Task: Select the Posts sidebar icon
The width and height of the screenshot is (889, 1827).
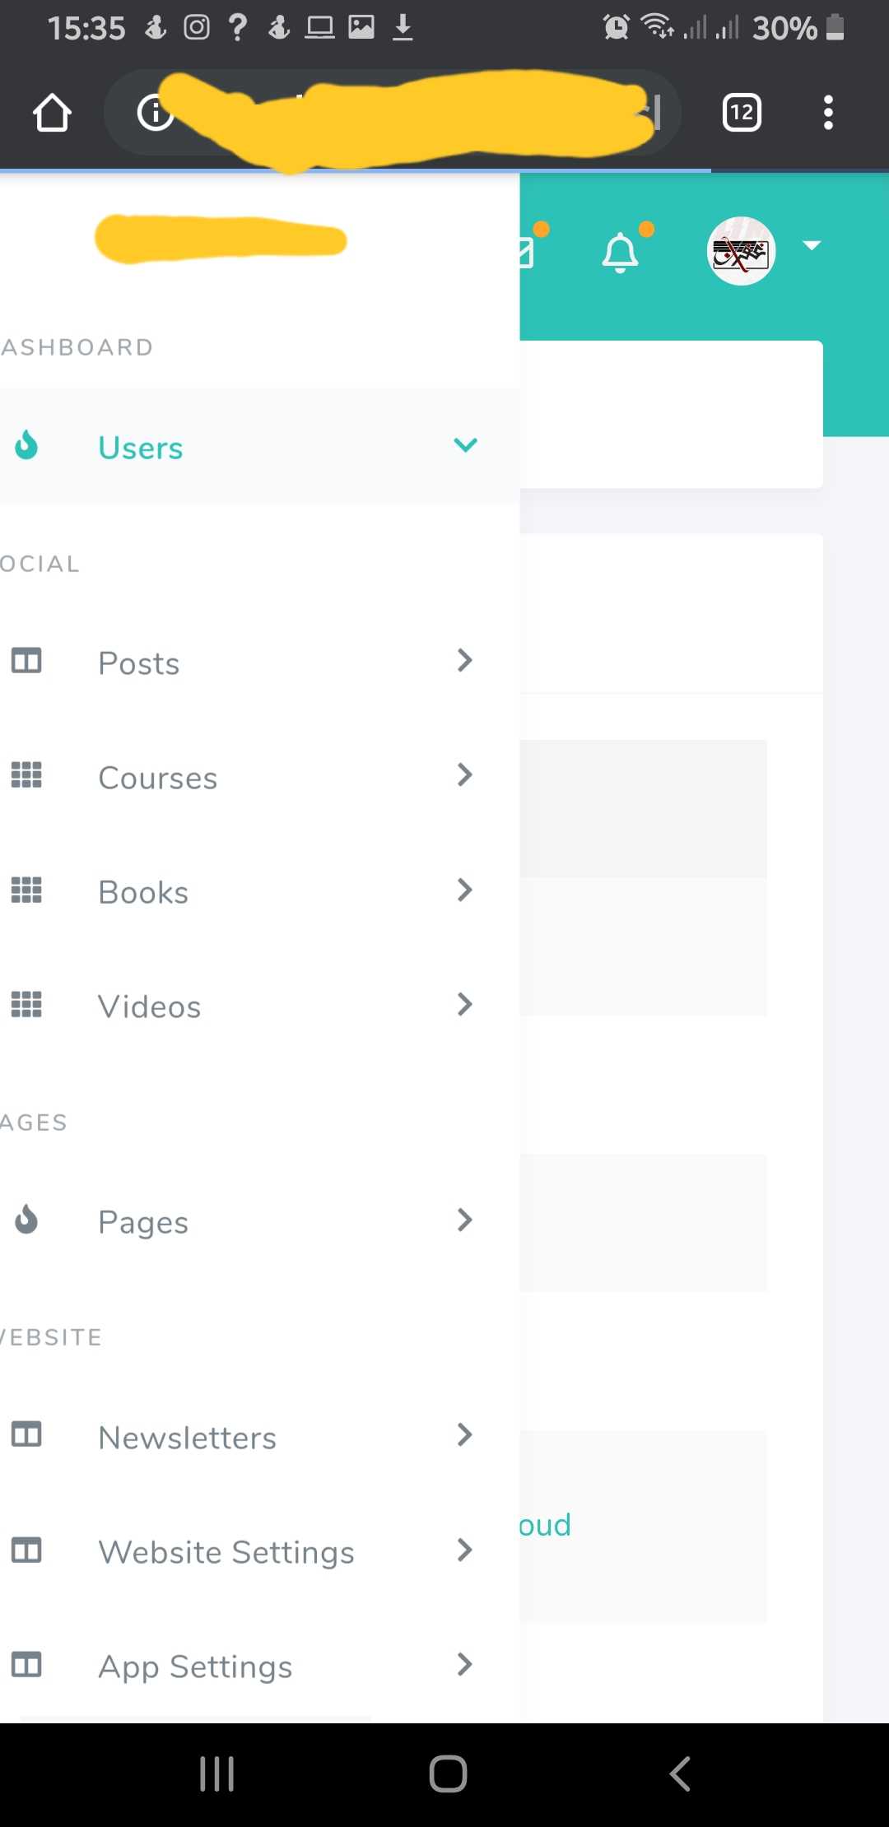Action: (x=26, y=661)
